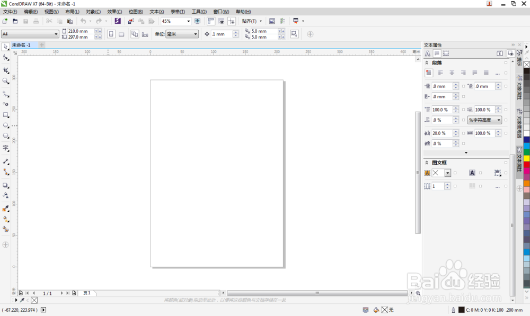
Task: Click the Character tab icon in text properties
Action: pyautogui.click(x=428, y=53)
